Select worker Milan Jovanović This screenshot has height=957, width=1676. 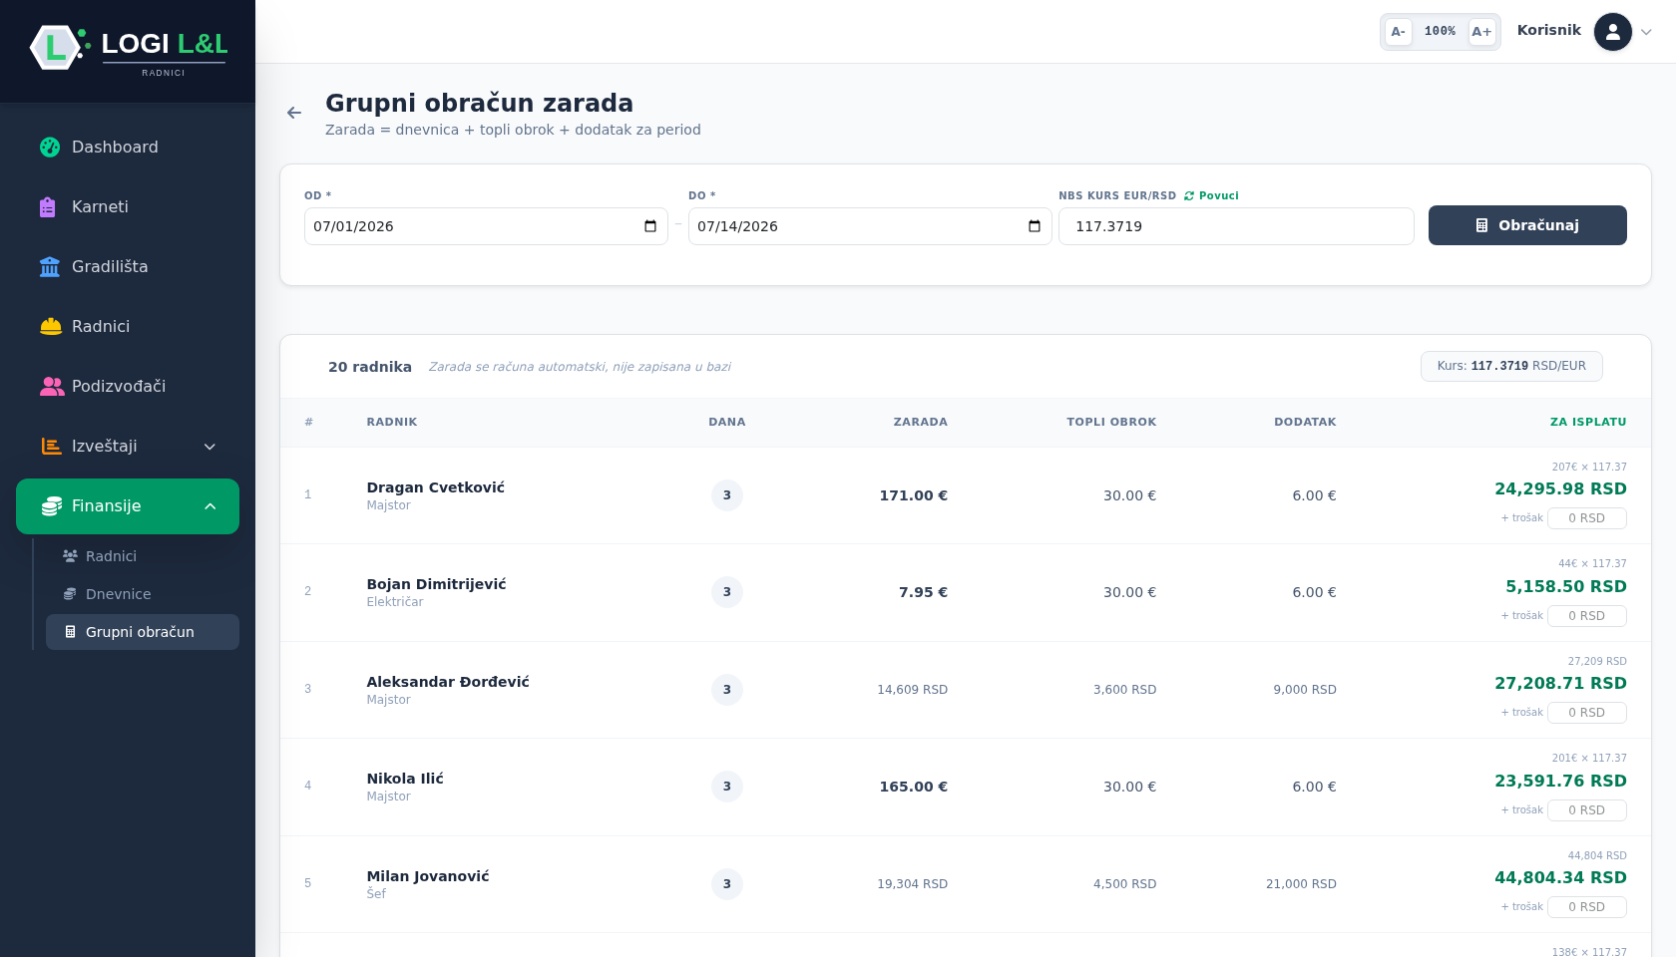pos(428,876)
